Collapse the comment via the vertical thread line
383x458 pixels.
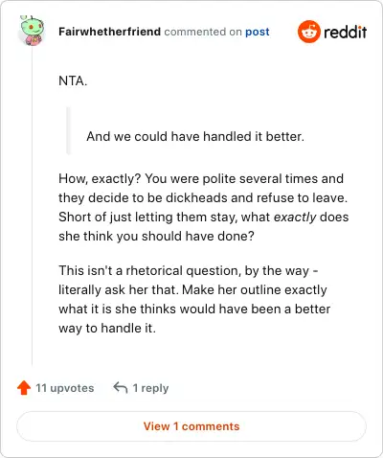click(32, 206)
